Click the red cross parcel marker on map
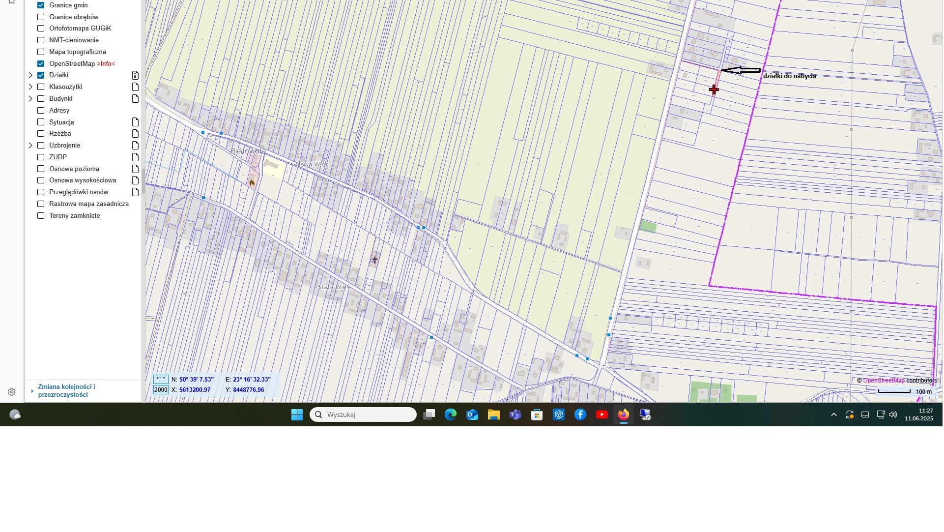Viewport: 944px width, 532px height. (714, 89)
